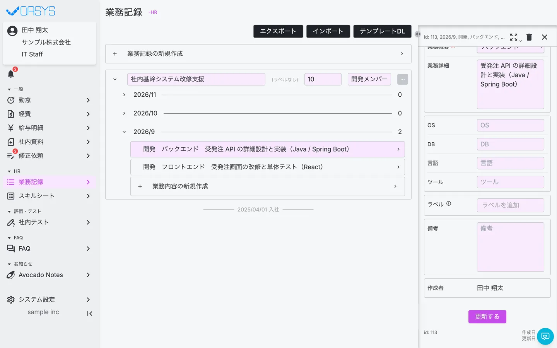Viewport: 557px width, 348px height.
Task: Click the テンプレートDL button
Action: click(382, 31)
